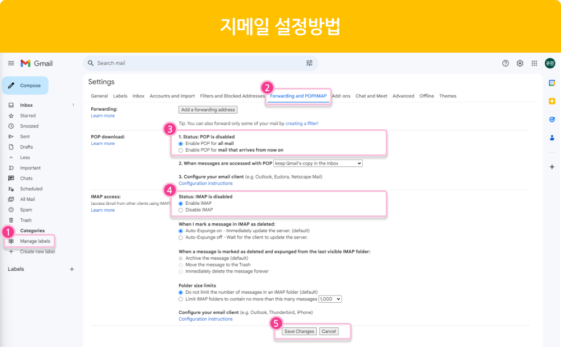Open the 1,000 messages limit dropdown

pos(330,299)
